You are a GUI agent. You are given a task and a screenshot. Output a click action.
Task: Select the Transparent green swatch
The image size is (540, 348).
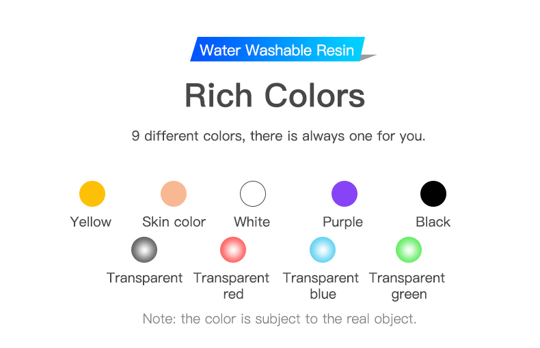point(409,250)
